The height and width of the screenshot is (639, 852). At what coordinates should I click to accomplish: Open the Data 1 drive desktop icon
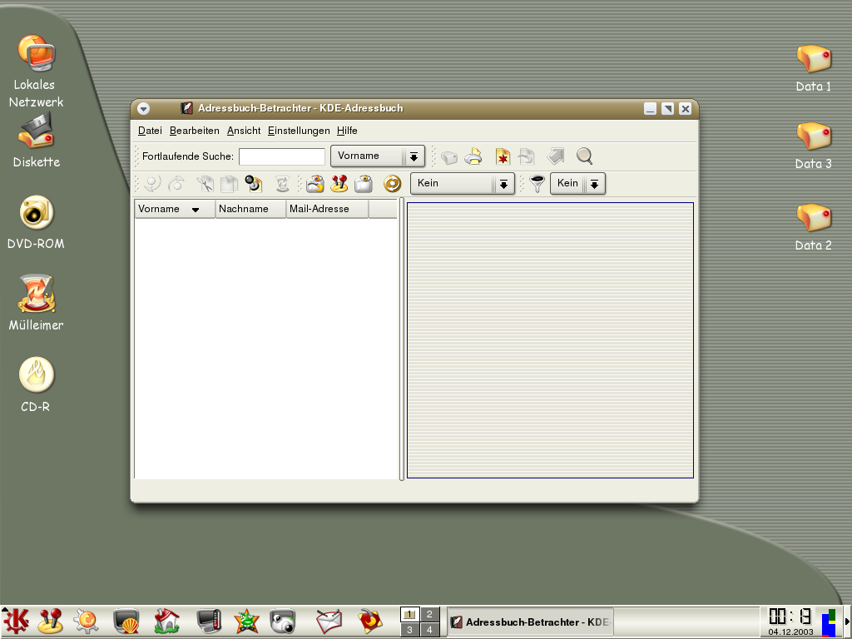pos(814,68)
